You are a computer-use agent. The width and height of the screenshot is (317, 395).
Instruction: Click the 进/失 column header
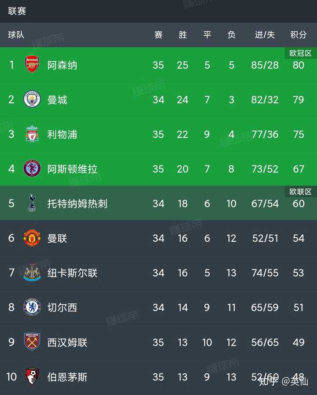[265, 35]
